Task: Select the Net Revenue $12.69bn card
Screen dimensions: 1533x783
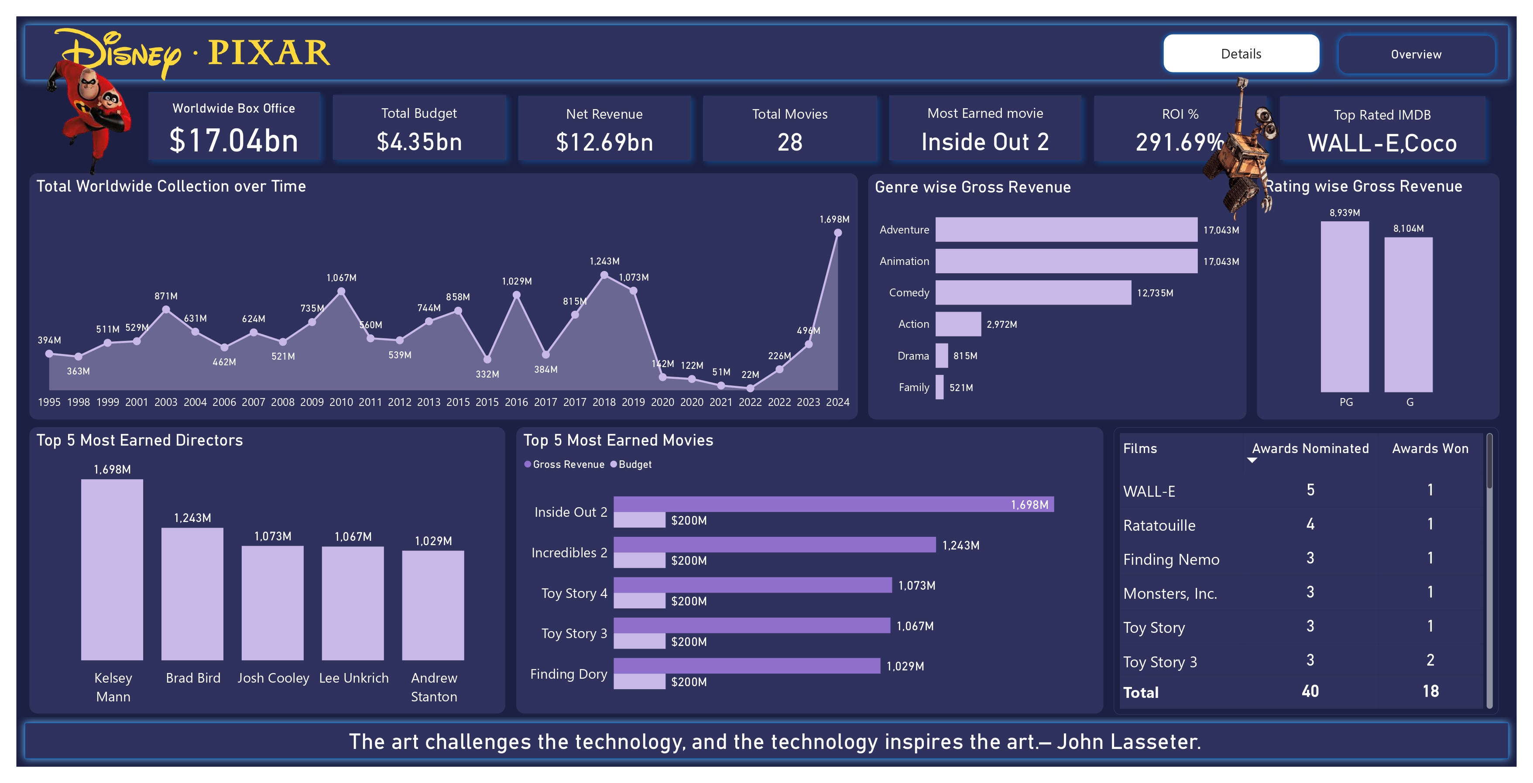Action: pyautogui.click(x=604, y=129)
